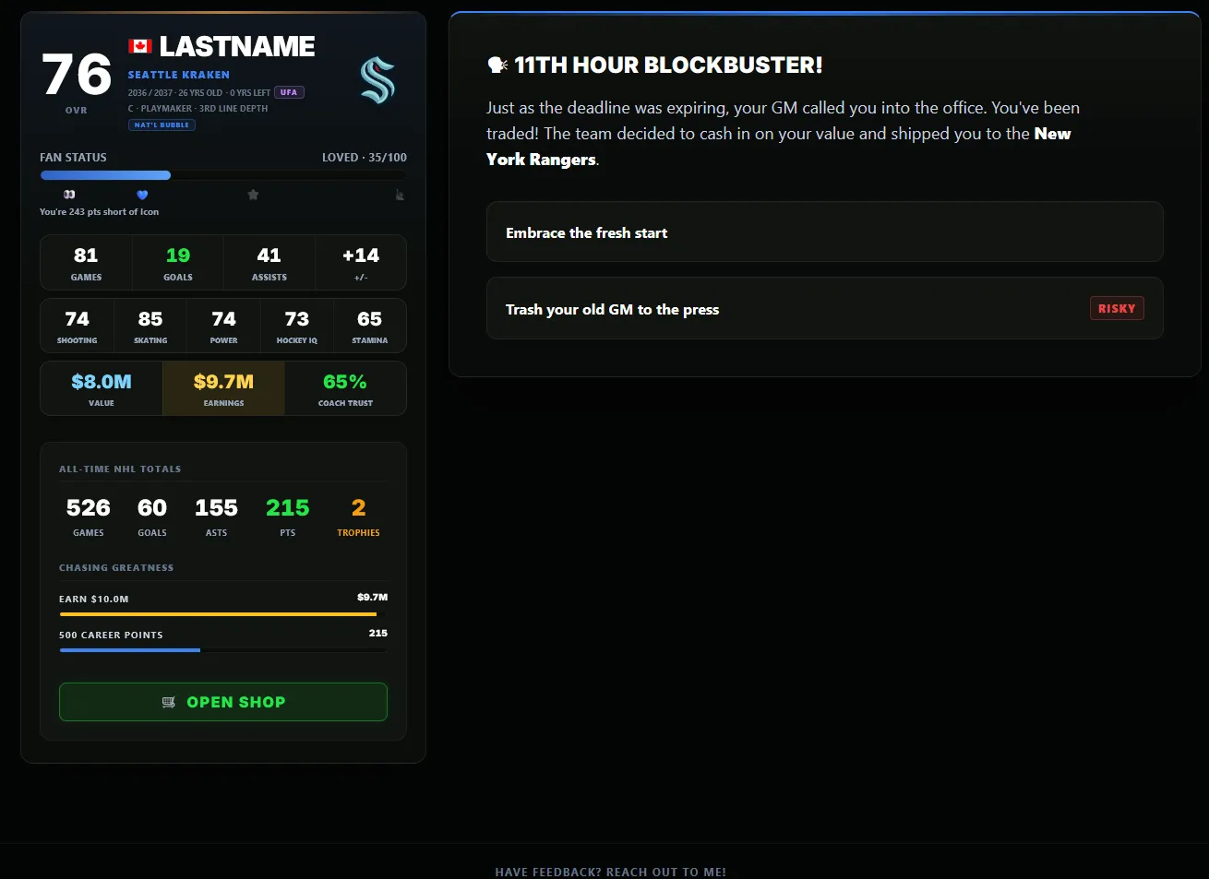Click the You're 243 pts short of Icon text
The width and height of the screenshot is (1209, 879).
coord(99,212)
